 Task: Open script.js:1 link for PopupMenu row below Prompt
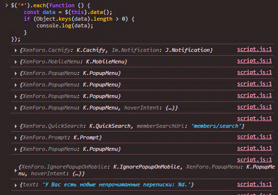pyautogui.click(x=254, y=148)
